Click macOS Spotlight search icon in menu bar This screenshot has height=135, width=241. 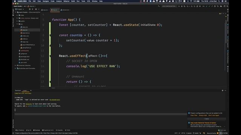point(219,1)
